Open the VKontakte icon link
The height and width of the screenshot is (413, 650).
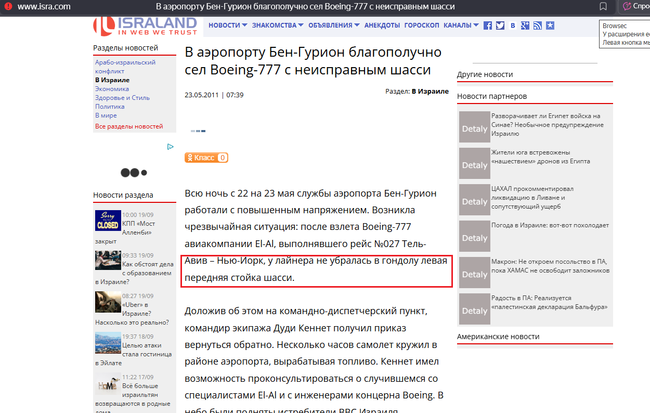(513, 25)
